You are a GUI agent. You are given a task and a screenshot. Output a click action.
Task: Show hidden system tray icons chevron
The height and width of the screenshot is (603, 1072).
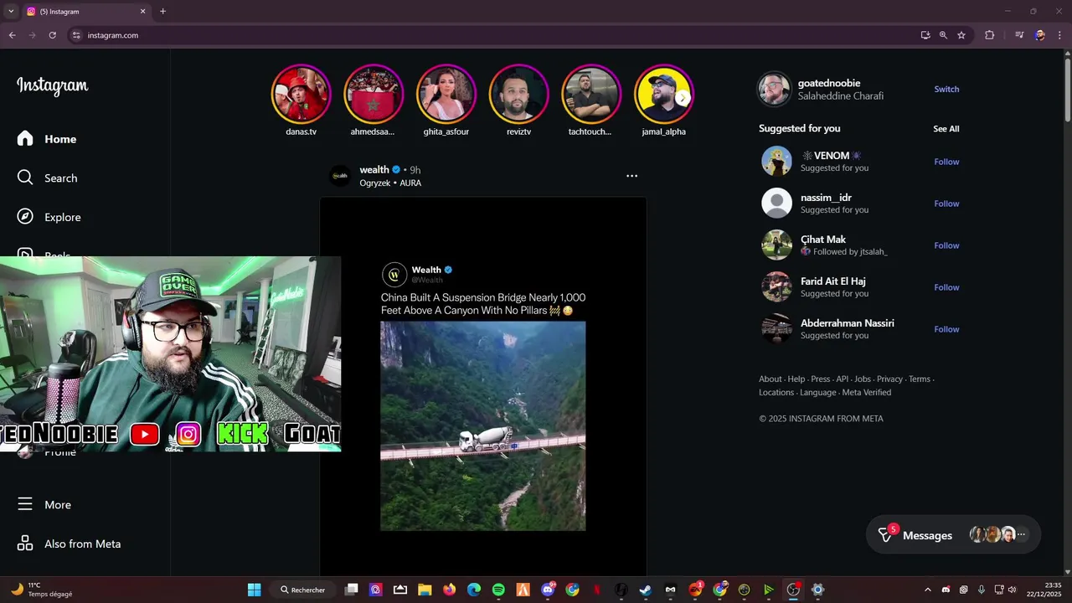pos(927,590)
